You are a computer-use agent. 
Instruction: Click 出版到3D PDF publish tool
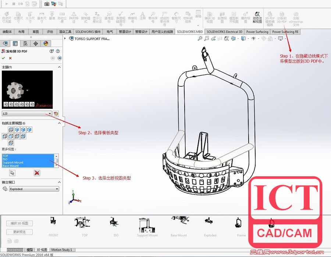point(282,18)
